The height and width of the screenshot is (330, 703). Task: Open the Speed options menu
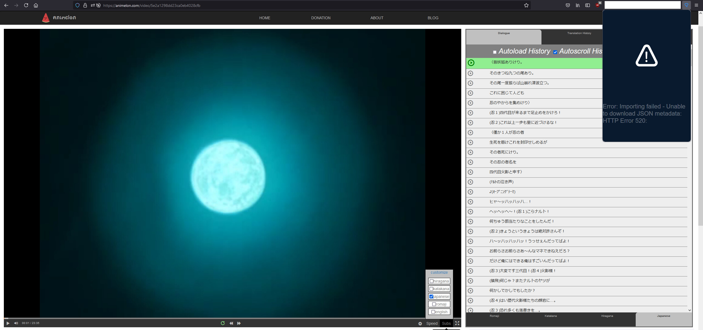pyautogui.click(x=432, y=323)
